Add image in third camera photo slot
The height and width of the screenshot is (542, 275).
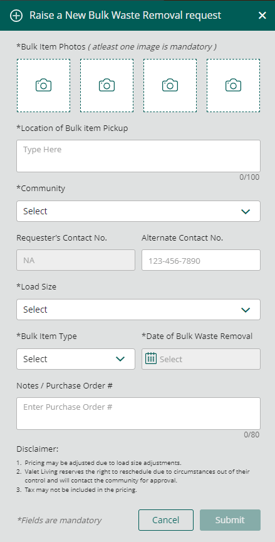pyautogui.click(x=170, y=85)
